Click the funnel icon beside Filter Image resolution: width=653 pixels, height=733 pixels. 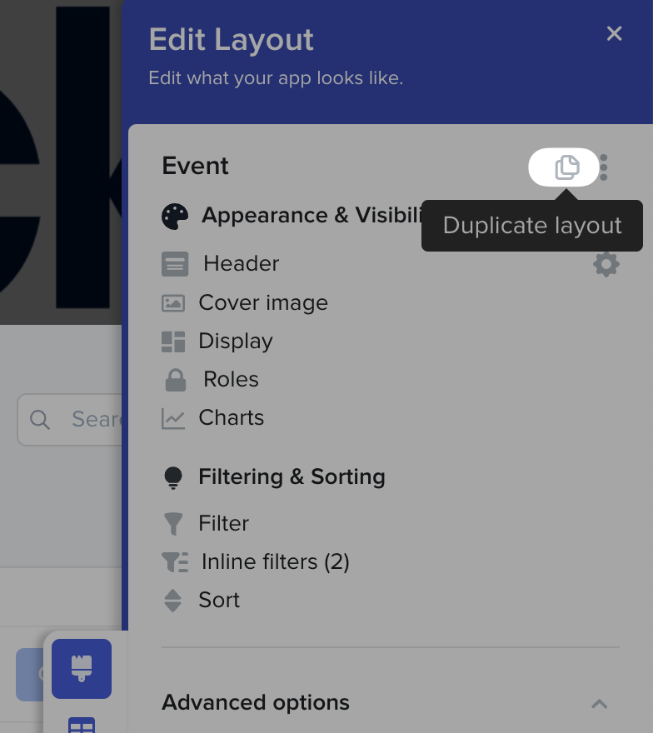(173, 524)
